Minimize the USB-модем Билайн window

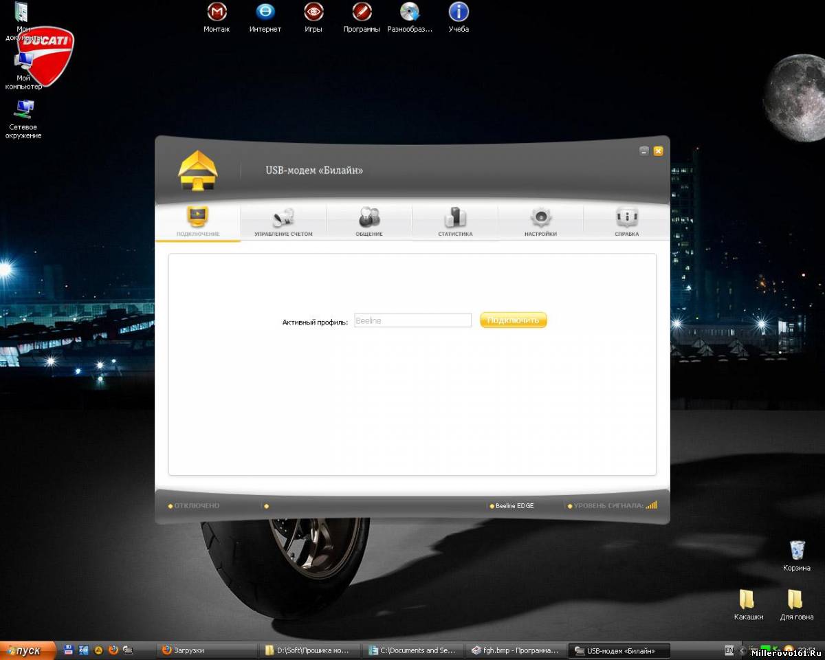click(644, 151)
